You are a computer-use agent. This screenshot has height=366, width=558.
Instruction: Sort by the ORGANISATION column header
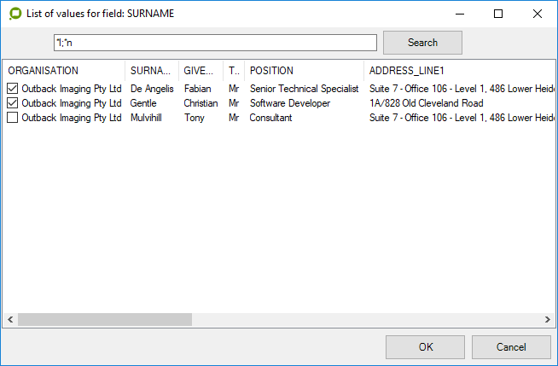(x=64, y=71)
